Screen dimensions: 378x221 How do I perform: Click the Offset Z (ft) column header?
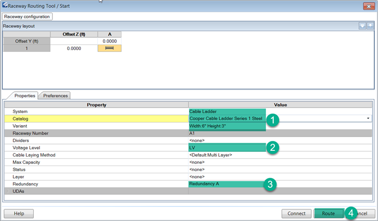pyautogui.click(x=74, y=35)
